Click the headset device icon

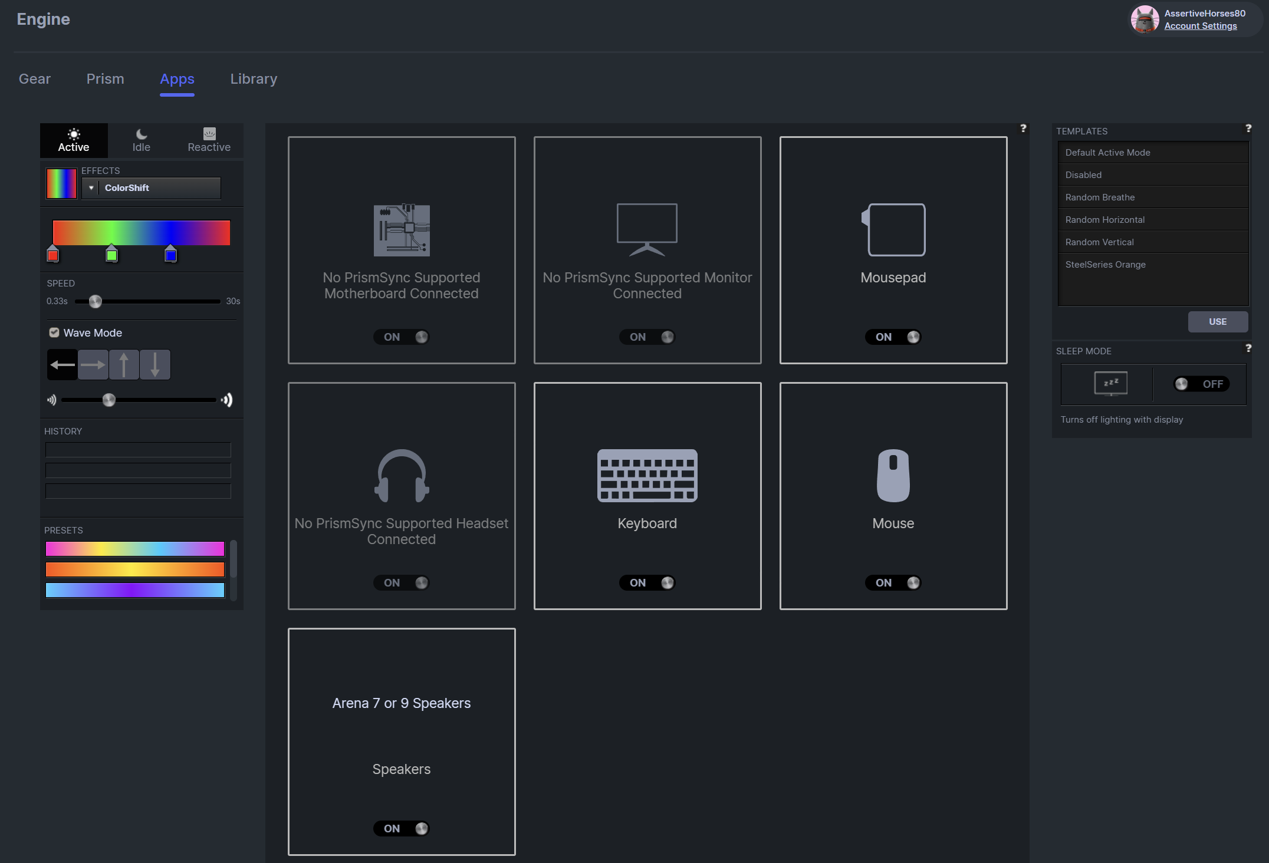click(x=402, y=476)
